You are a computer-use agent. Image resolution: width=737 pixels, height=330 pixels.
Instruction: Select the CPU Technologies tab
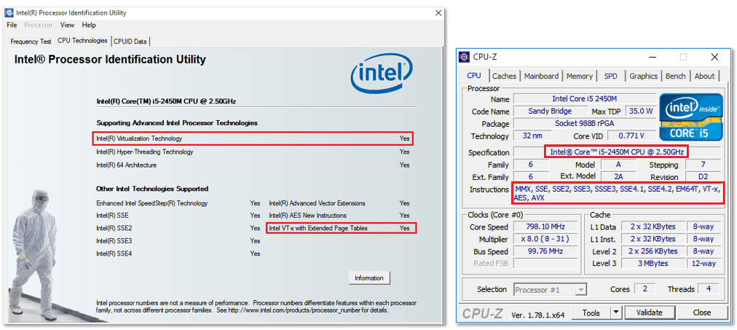point(83,40)
